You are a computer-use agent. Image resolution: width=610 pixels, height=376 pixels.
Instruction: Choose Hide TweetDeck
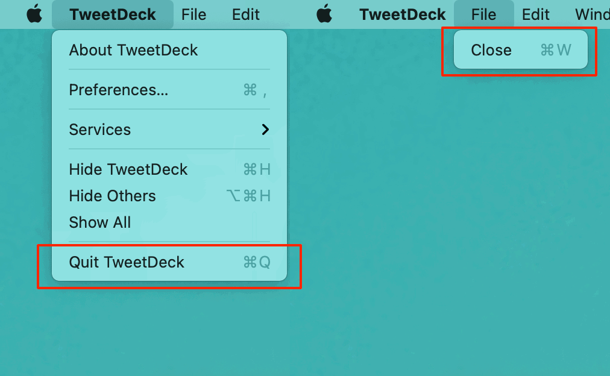pyautogui.click(x=128, y=169)
